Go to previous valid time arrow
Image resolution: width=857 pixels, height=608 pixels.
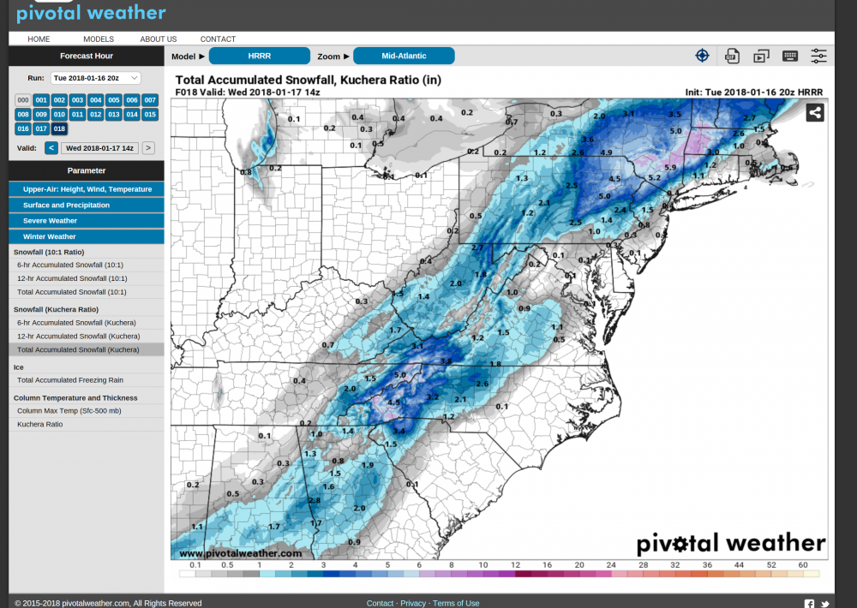(51, 148)
